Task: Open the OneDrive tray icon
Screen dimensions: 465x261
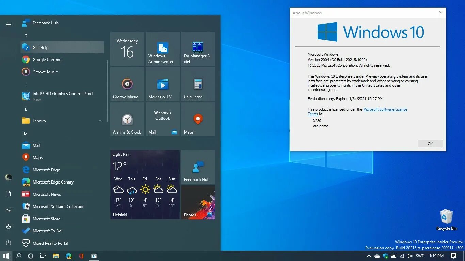Action: (x=377, y=256)
